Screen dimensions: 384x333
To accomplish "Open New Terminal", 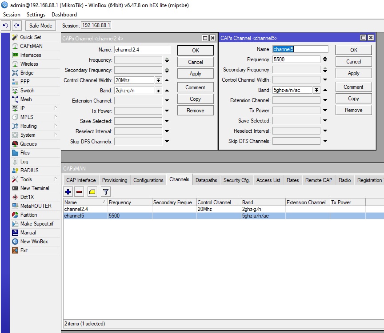I will (x=35, y=188).
